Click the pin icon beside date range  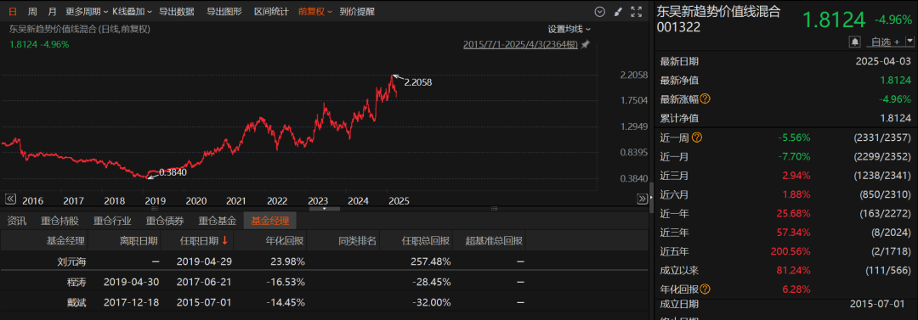586,44
